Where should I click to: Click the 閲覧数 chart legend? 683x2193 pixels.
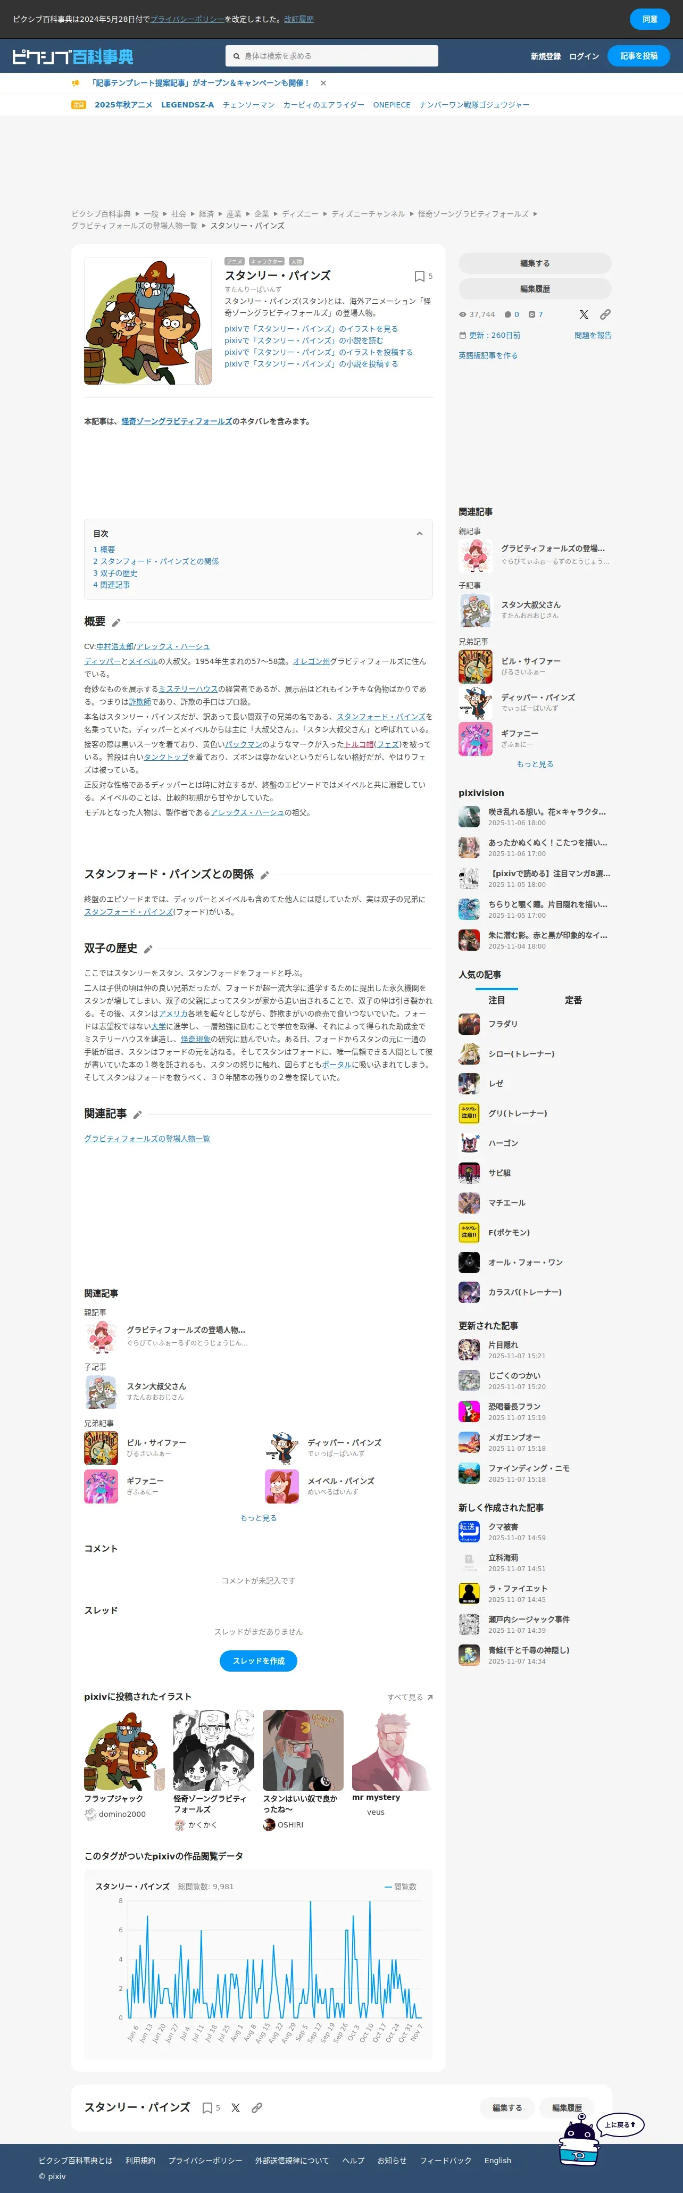click(x=400, y=1887)
